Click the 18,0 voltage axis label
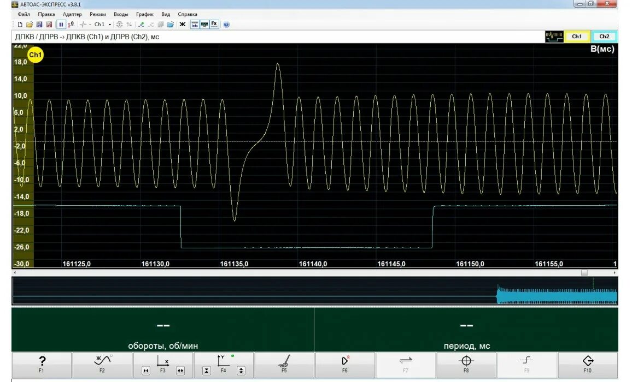This screenshot has width=632, height=382. coord(21,62)
